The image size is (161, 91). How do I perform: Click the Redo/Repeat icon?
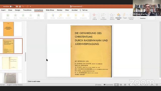point(27,7)
